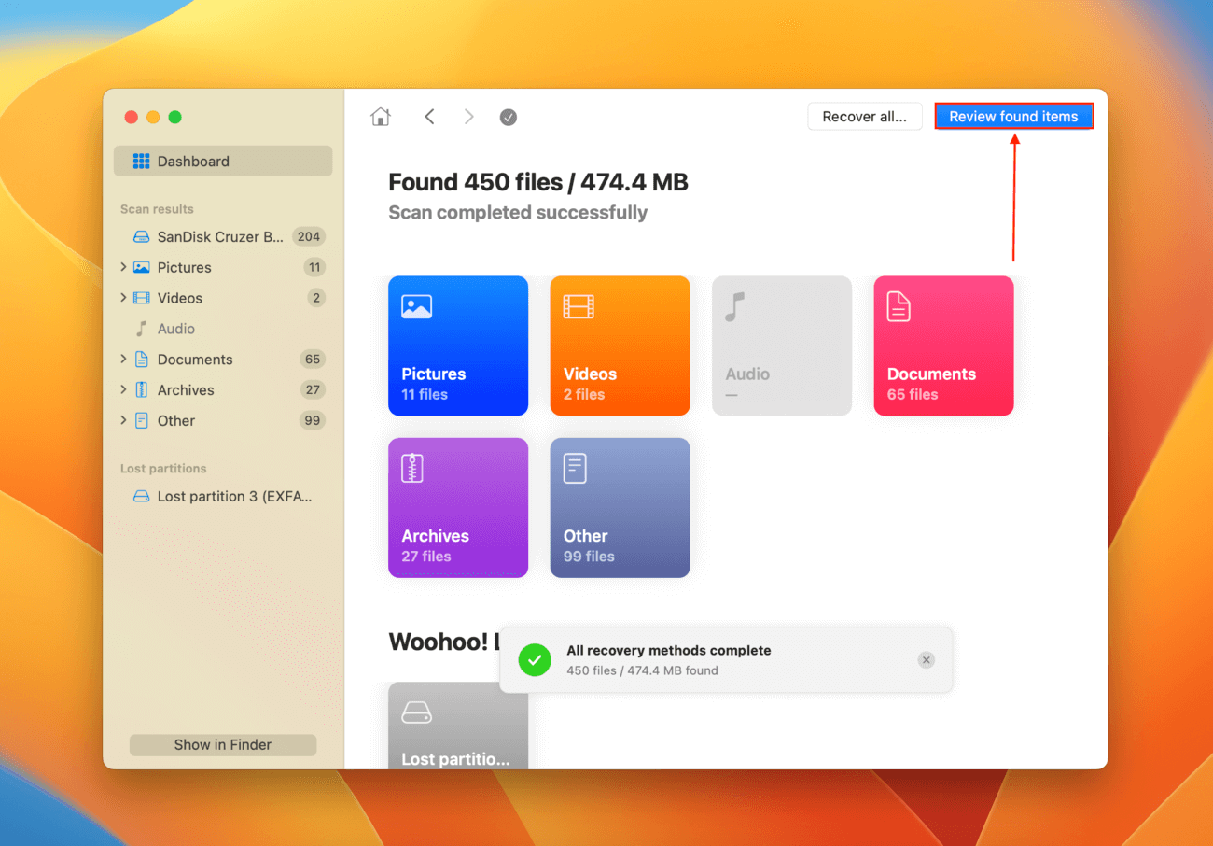1213x846 pixels.
Task: Click 'Scan completed successfully' text
Action: coord(518,213)
